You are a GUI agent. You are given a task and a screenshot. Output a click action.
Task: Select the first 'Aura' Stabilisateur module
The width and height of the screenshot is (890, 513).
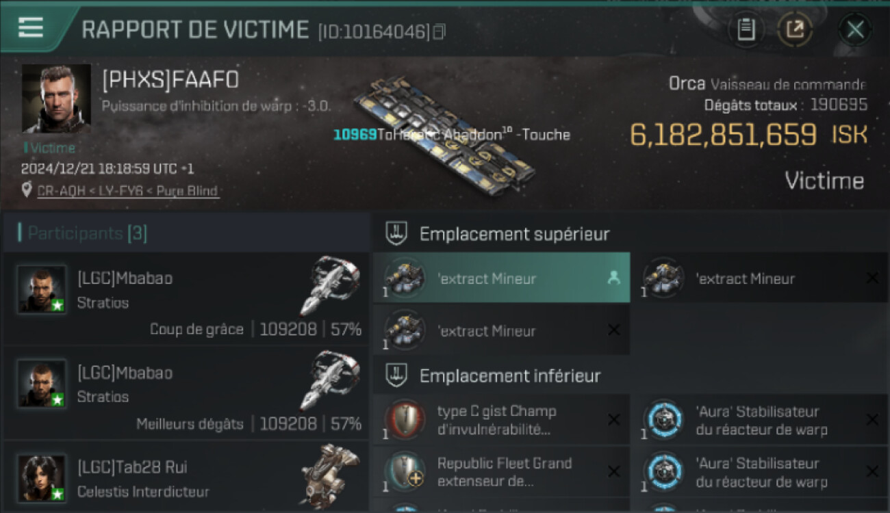[760, 420]
